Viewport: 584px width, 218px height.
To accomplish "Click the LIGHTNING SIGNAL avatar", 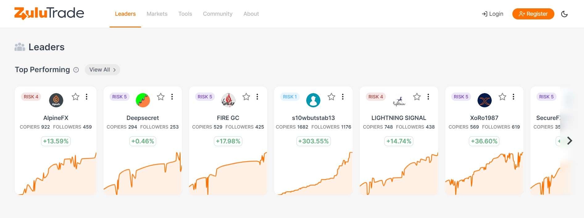I will [399, 100].
